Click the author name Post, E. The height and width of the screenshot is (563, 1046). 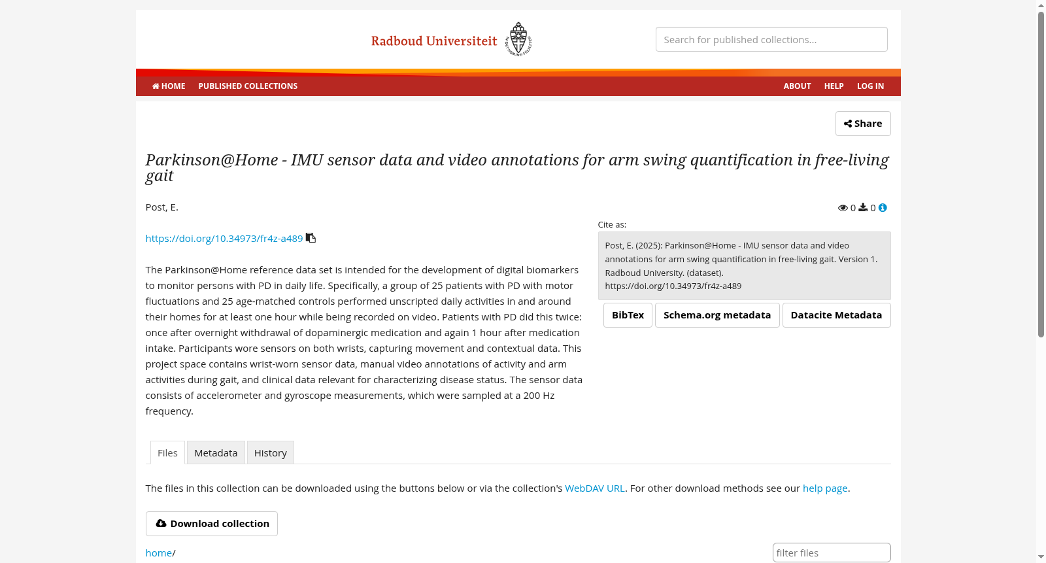162,207
